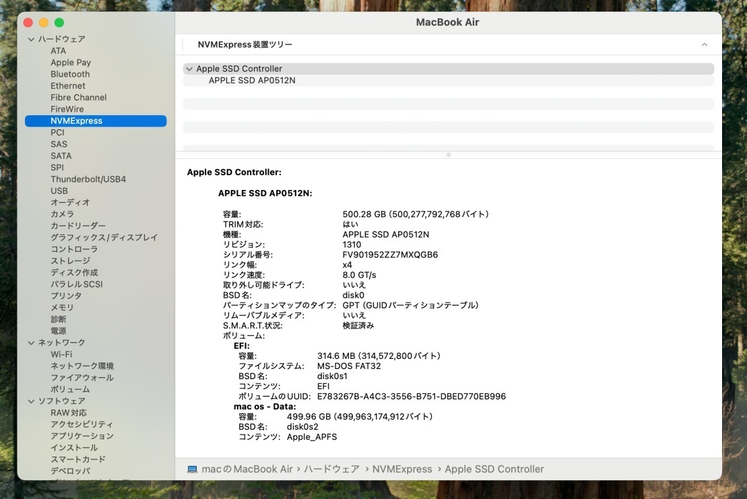The image size is (747, 499).
Task: Click the revision value 1310
Action: pyautogui.click(x=352, y=244)
